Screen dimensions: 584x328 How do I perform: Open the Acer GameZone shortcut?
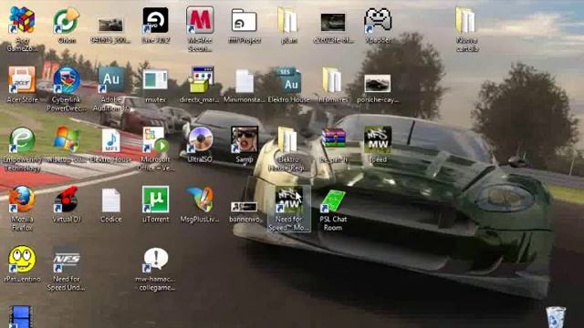coord(22,20)
